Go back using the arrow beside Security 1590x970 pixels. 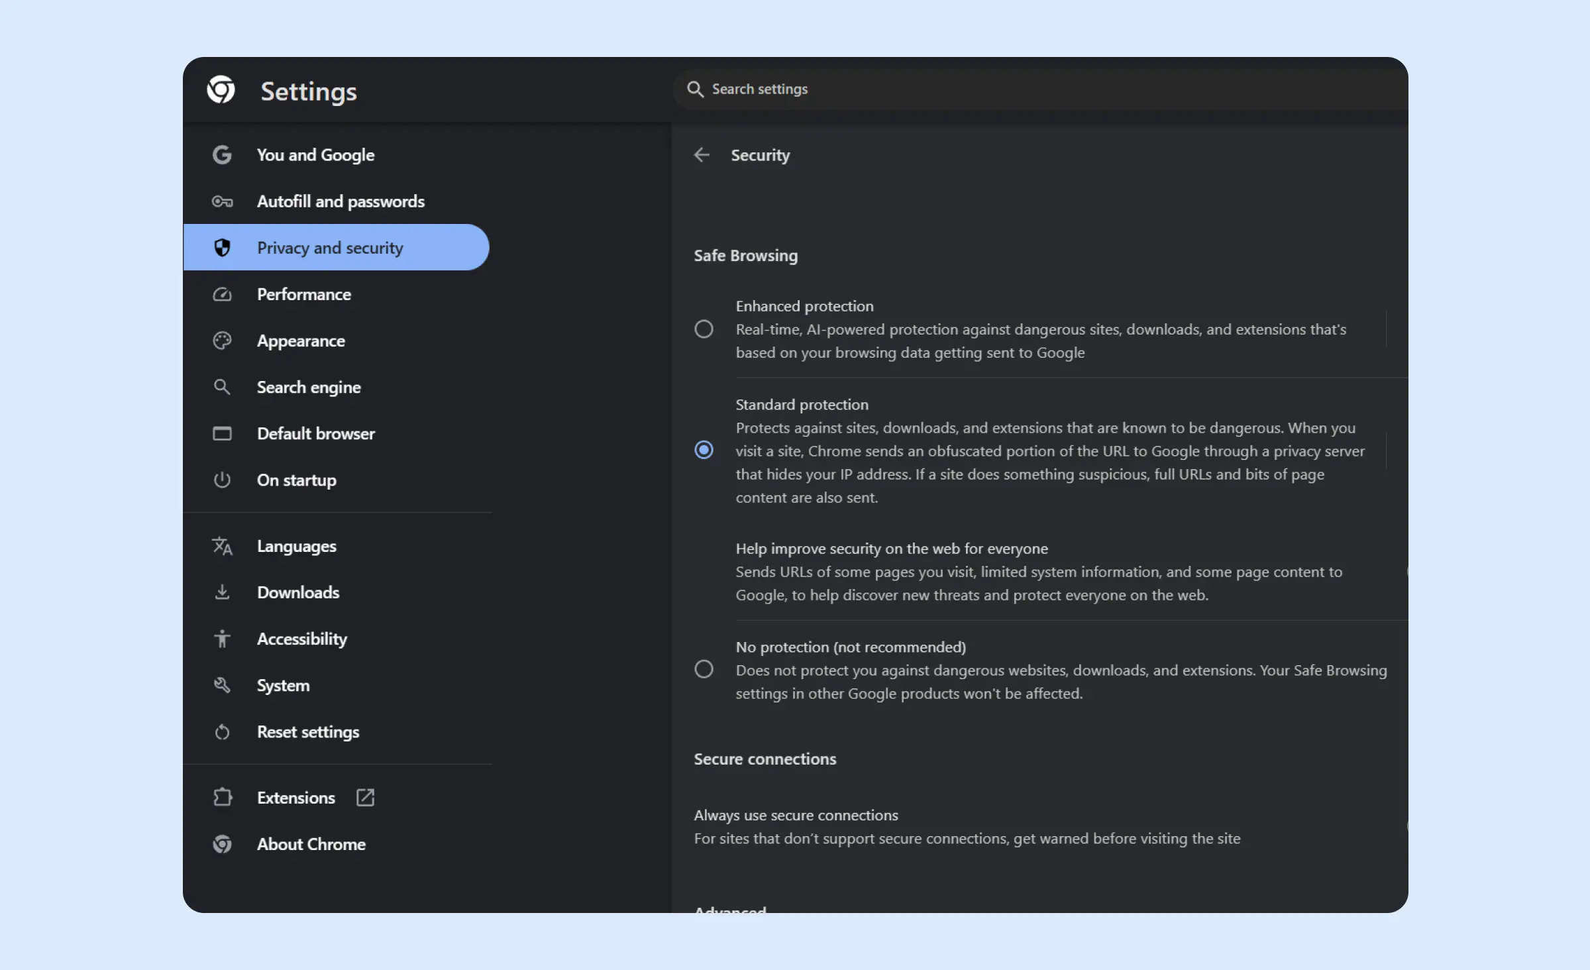click(702, 155)
